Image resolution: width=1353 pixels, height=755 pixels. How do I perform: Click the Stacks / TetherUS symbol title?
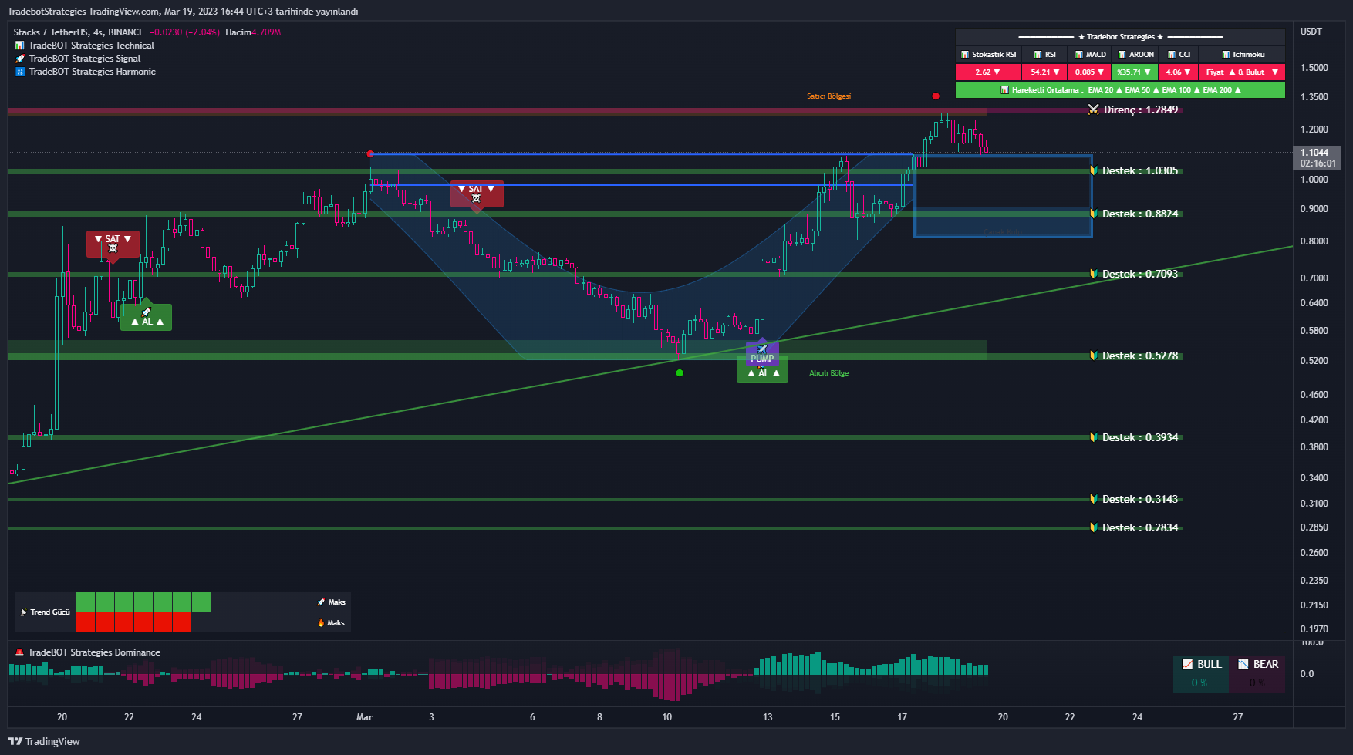coord(79,32)
